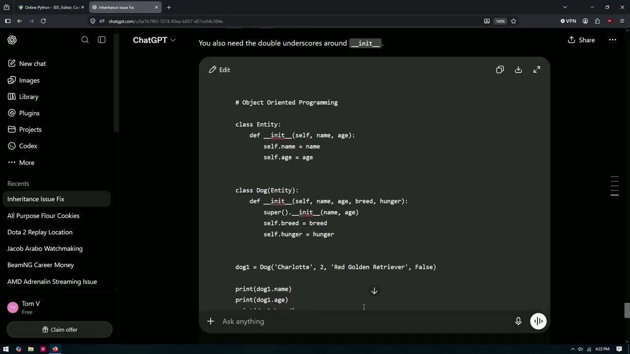Reset the 140% zoom level indicator

pyautogui.click(x=500, y=21)
